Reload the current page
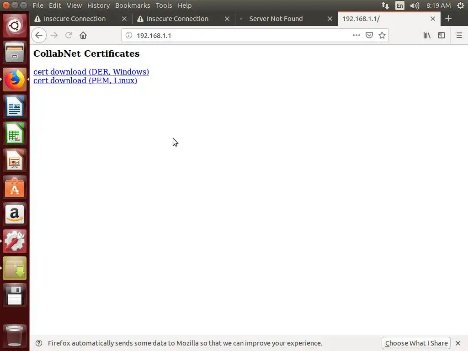The image size is (468, 351). (69, 35)
